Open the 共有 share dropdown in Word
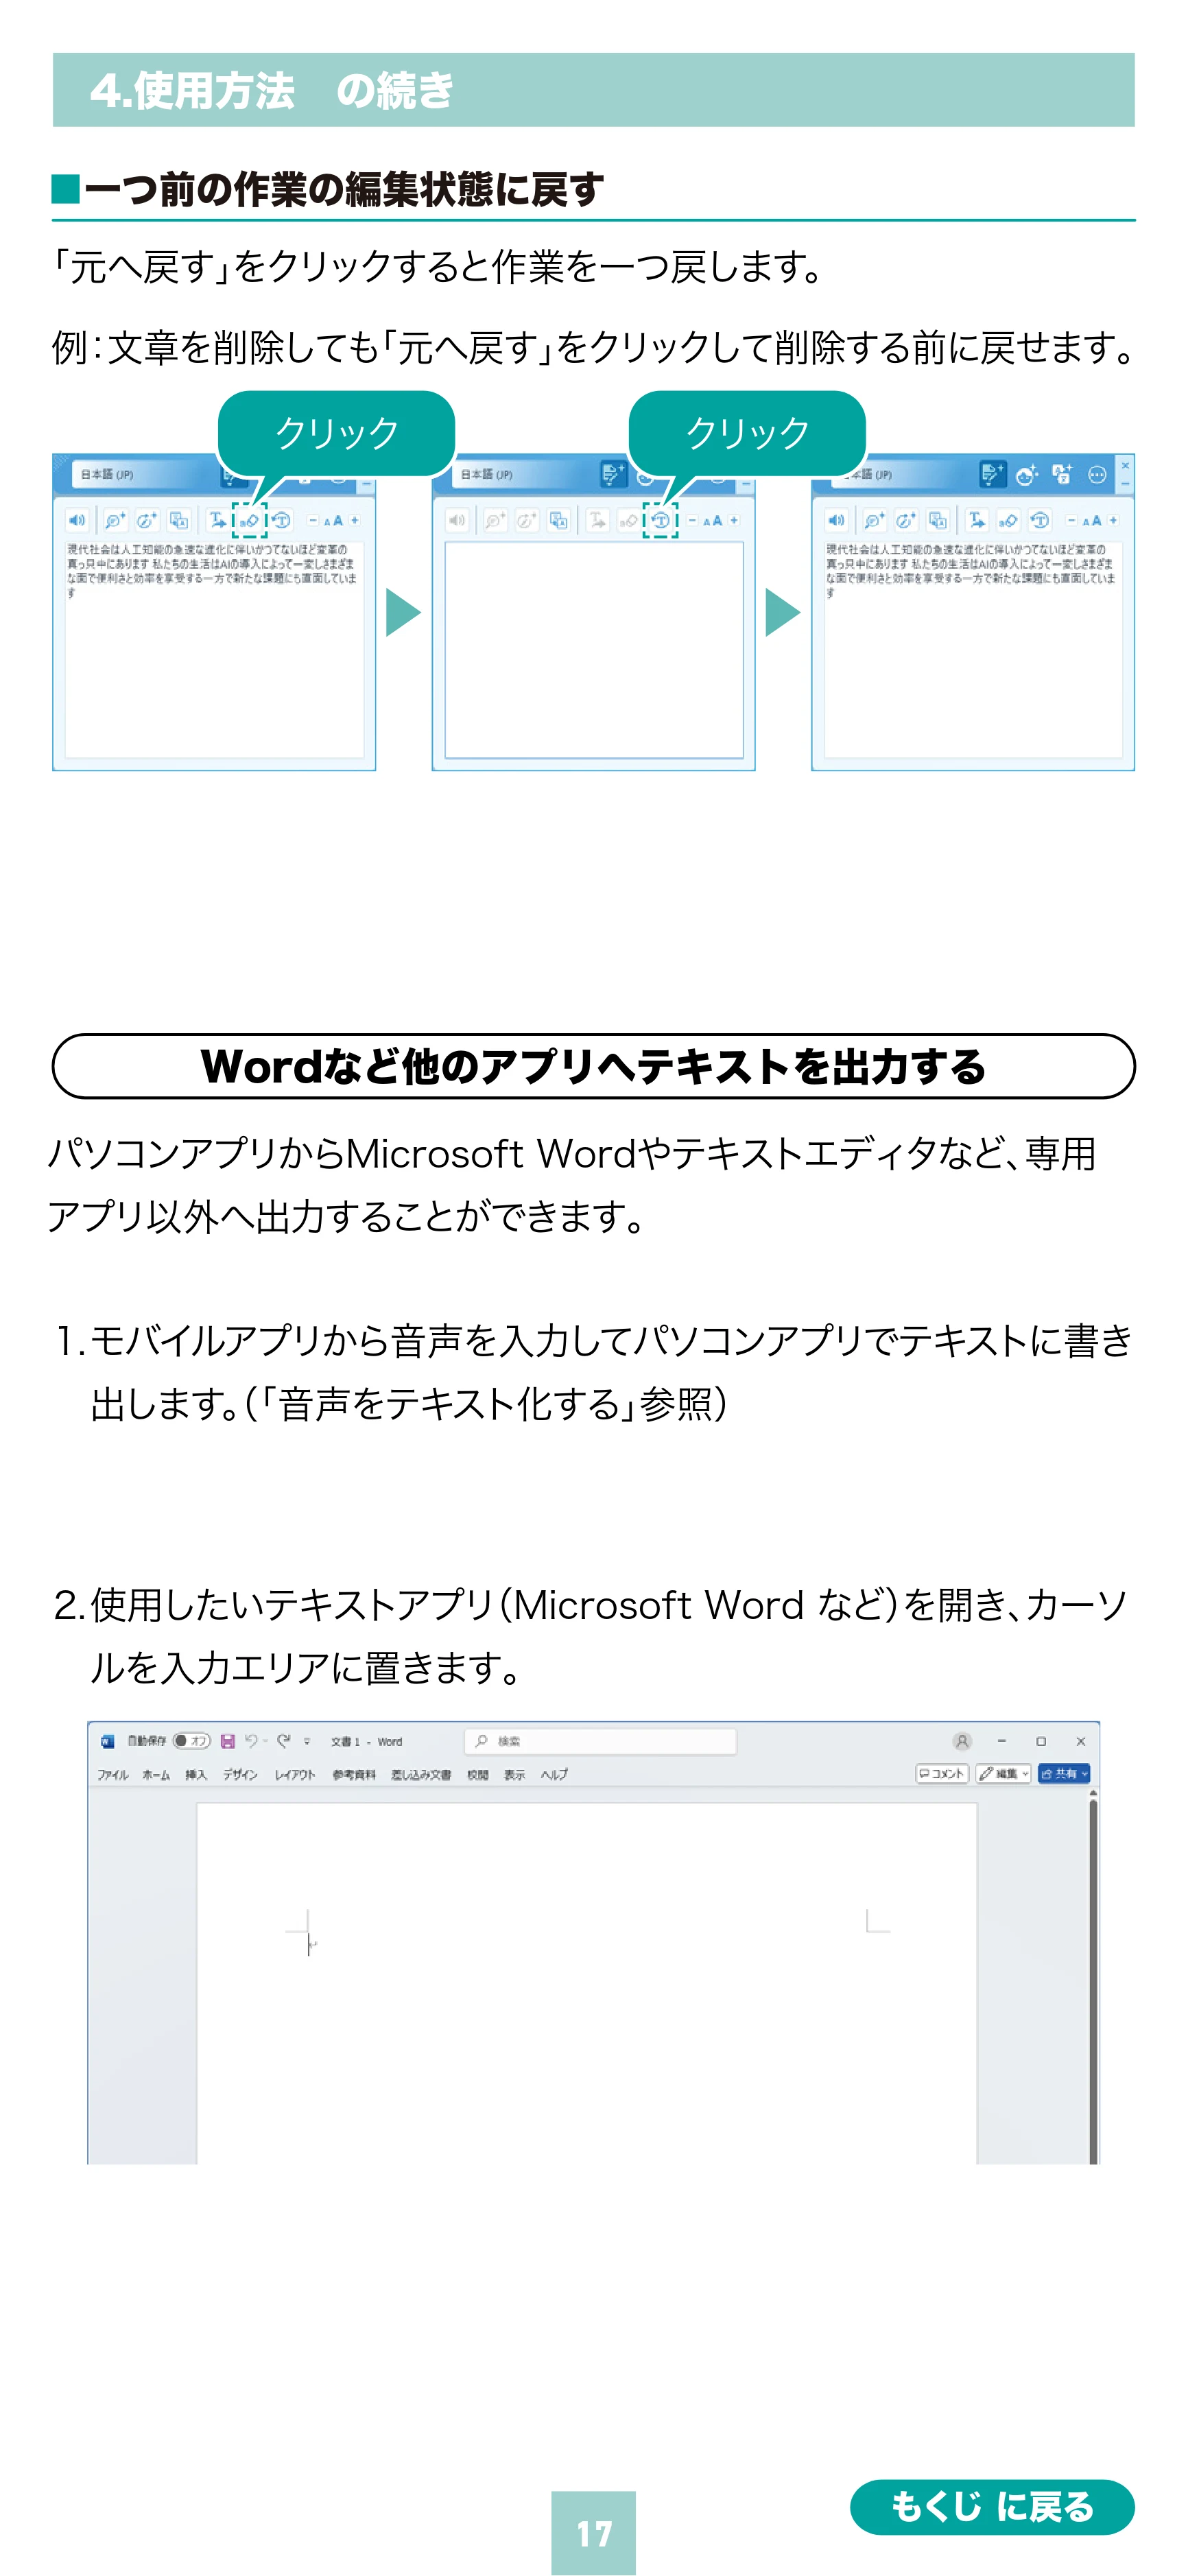 (1064, 1774)
